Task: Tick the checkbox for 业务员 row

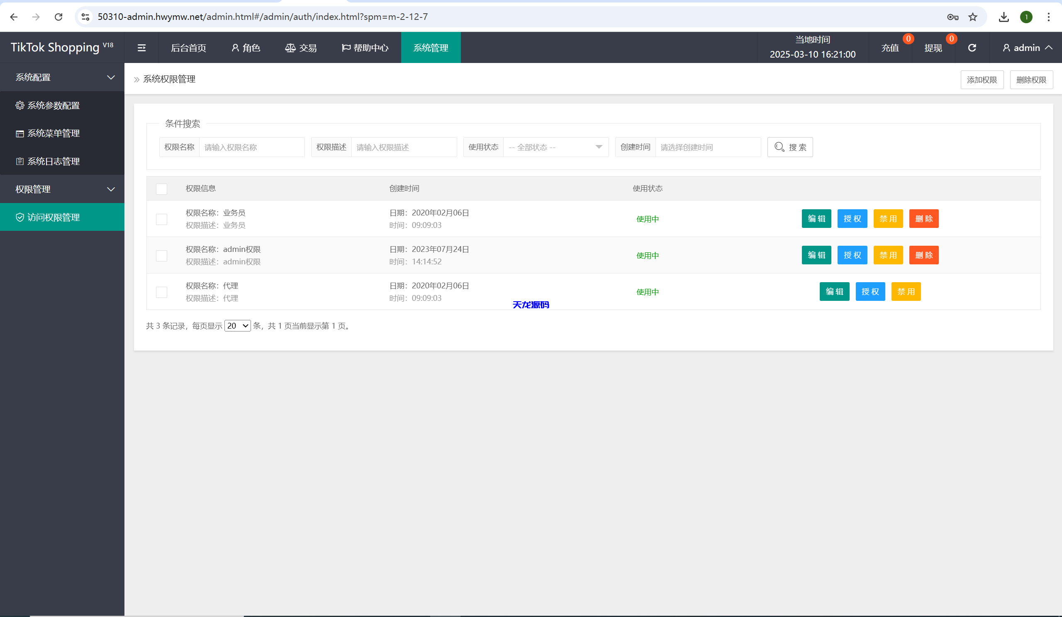Action: pyautogui.click(x=161, y=219)
